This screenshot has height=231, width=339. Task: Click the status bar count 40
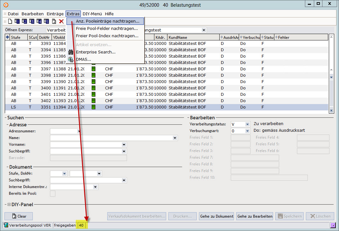(81, 225)
